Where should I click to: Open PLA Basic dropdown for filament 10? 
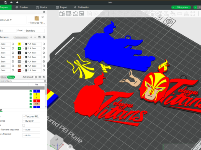32,62
